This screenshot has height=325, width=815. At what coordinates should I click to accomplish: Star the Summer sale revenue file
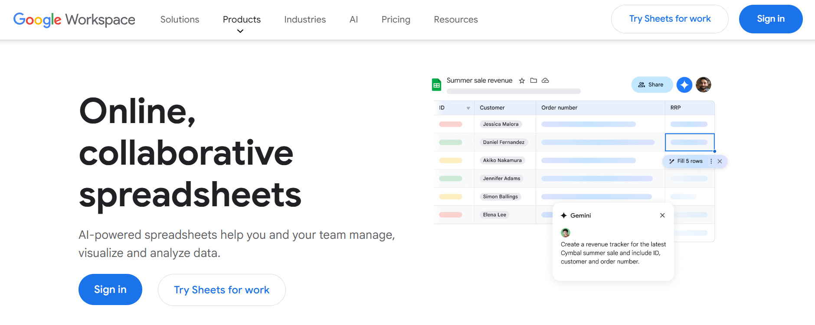tap(522, 81)
